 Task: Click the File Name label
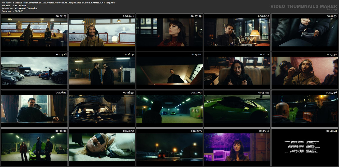[x=7, y=3]
